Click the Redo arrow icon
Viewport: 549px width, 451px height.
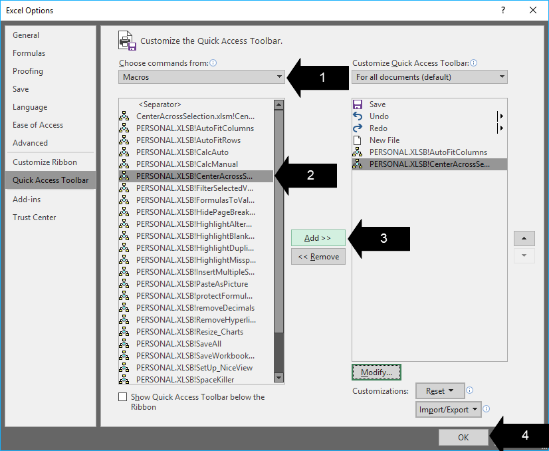[x=357, y=128]
